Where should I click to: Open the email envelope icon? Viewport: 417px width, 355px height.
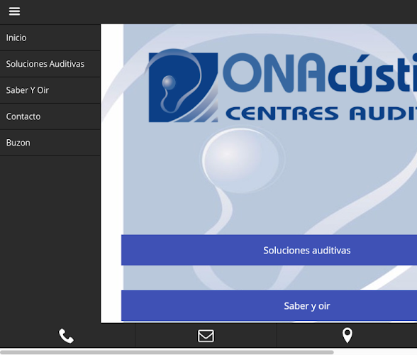206,336
